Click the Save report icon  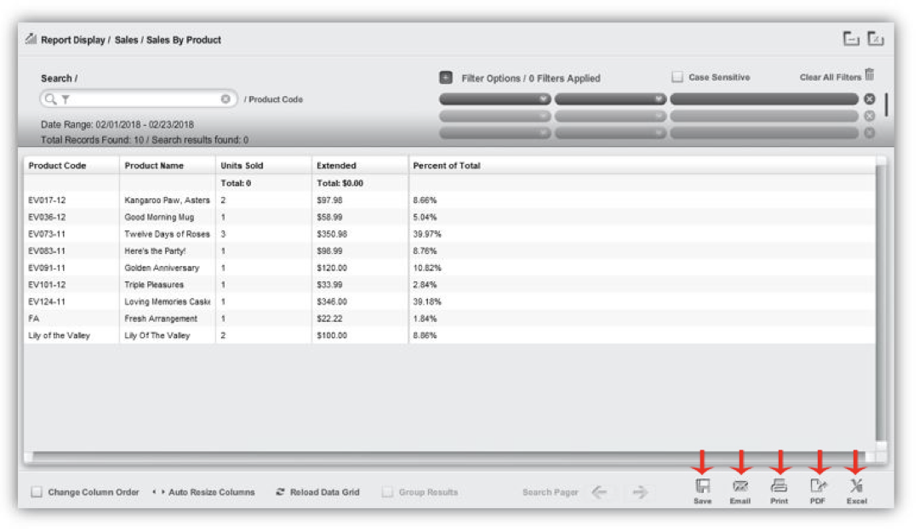[x=703, y=487]
